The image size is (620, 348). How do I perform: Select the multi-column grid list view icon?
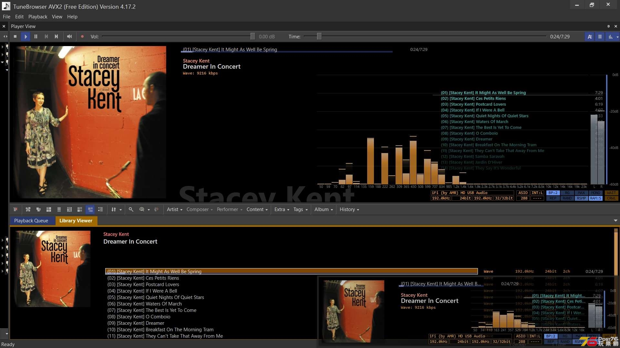[x=69, y=209]
